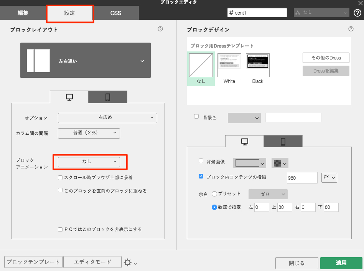
Task: Open help for ブロックデザイン section
Action: point(351,29)
